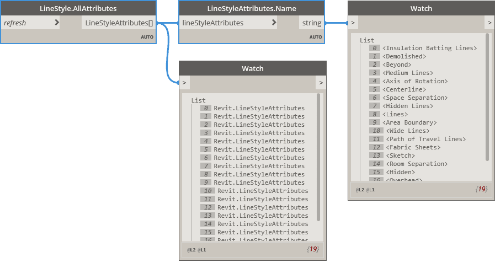Screen dimensions: 495x263
Task: Select the <Fabric Sheets> entry
Action: (413, 147)
